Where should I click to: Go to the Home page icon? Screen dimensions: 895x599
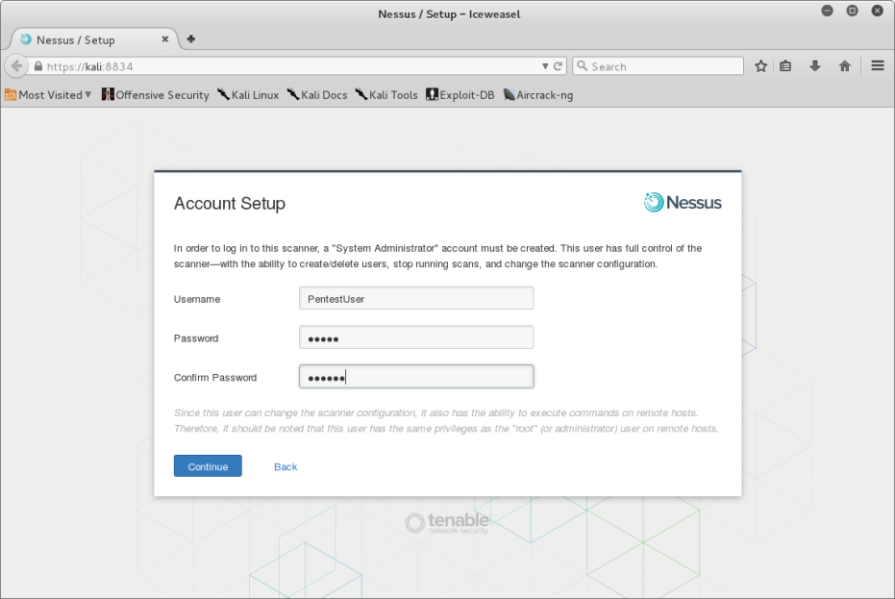845,66
